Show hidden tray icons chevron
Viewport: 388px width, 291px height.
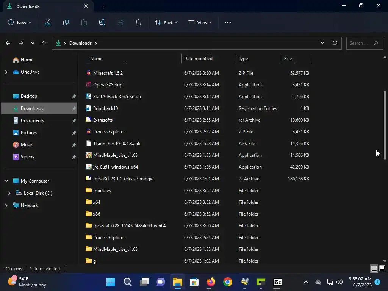pos(306,282)
